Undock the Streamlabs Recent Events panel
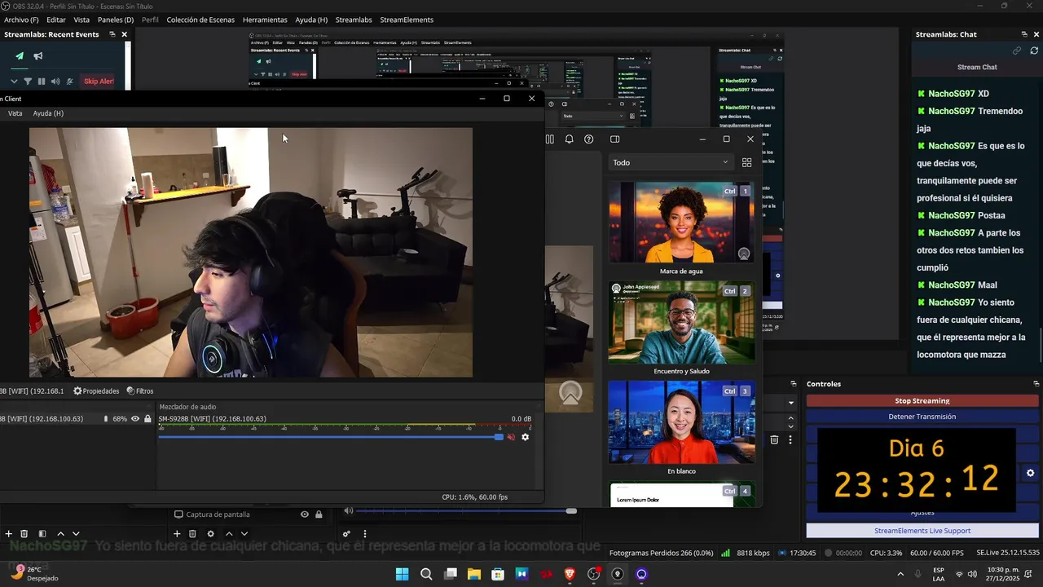 (112, 34)
